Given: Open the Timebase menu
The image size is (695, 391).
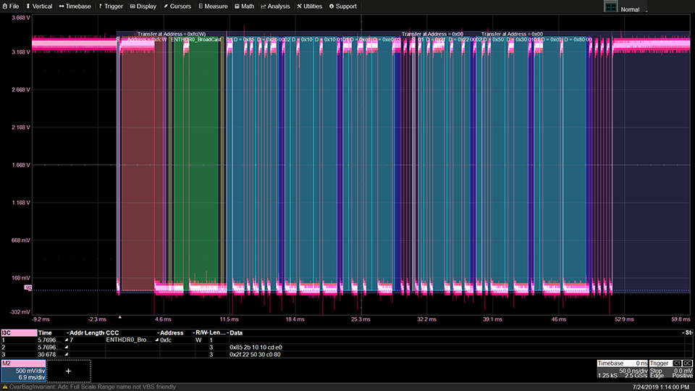Looking at the screenshot, I should pyautogui.click(x=75, y=7).
